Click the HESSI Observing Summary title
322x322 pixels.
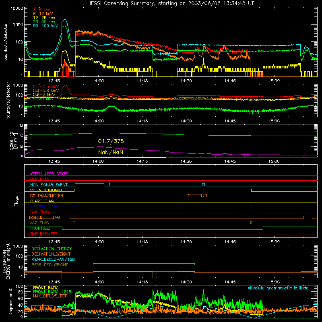click(171, 3)
